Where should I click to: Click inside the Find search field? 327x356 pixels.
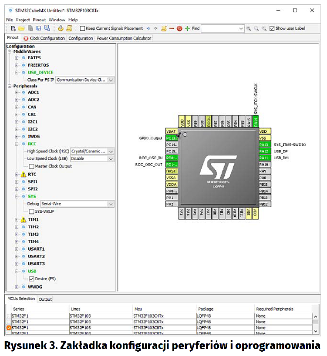point(219,28)
